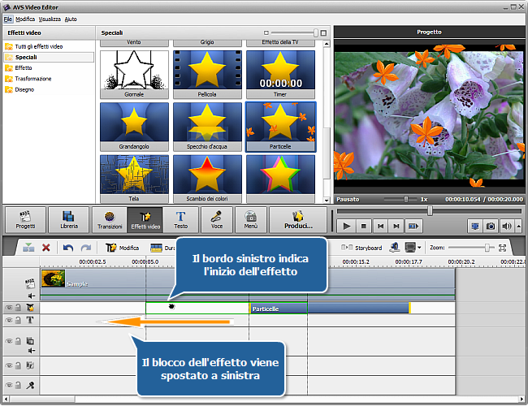Open the Voce voice recording tool
The width and height of the screenshot is (528, 406).
217,220
